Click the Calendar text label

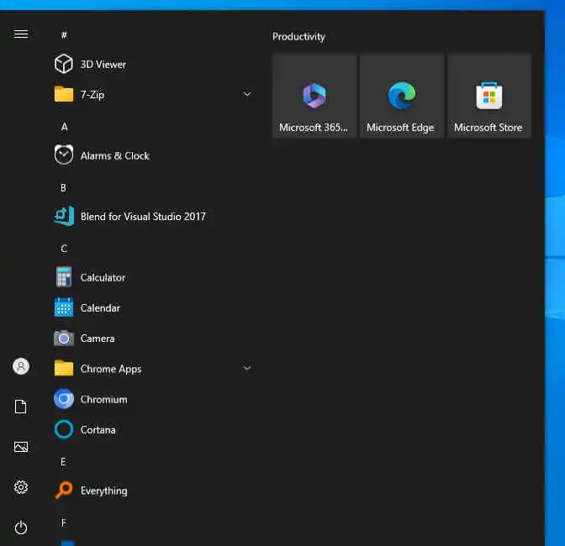(100, 308)
